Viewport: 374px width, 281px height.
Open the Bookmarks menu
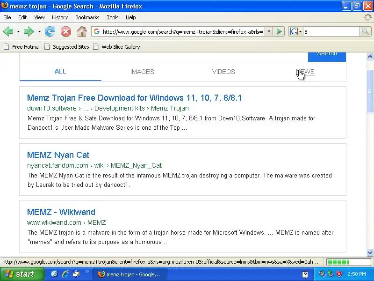click(x=87, y=17)
